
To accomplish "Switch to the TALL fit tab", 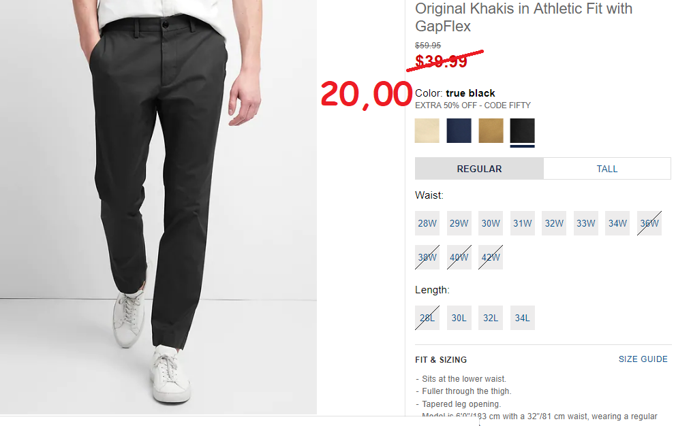I will click(607, 169).
